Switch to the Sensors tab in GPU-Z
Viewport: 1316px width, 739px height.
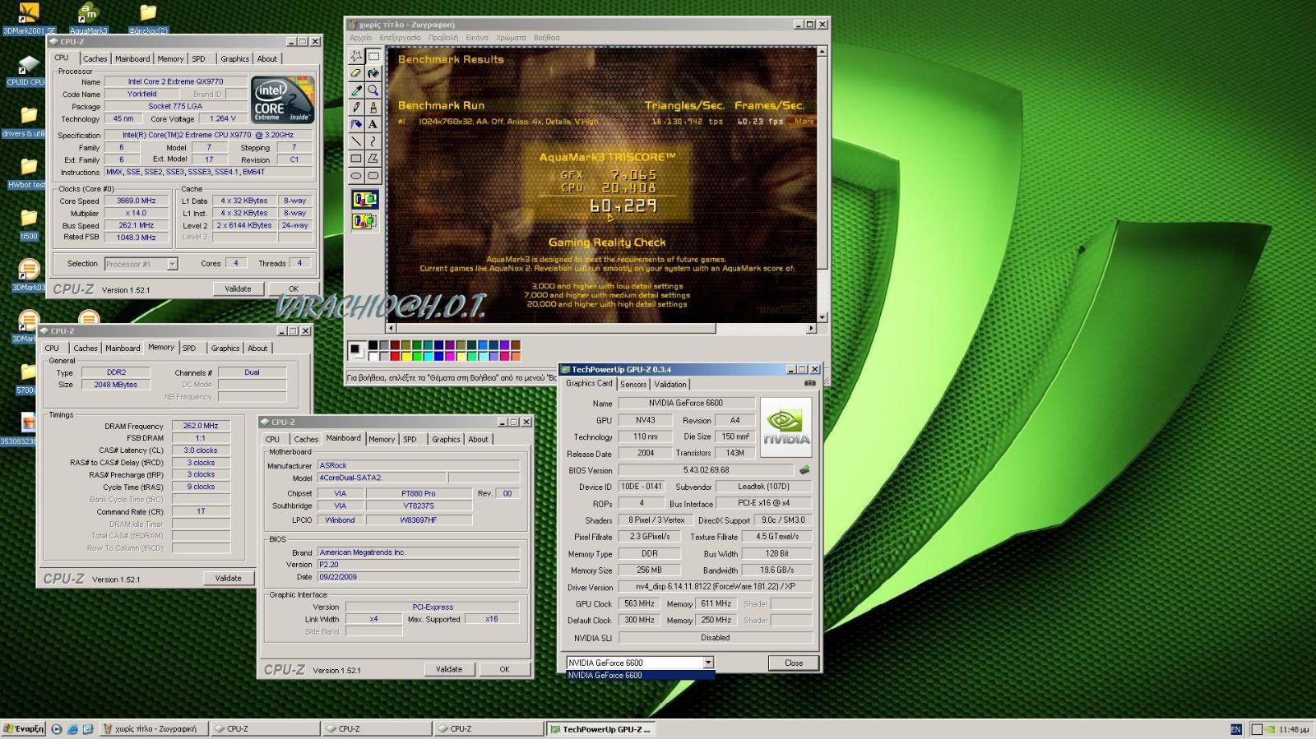(633, 385)
